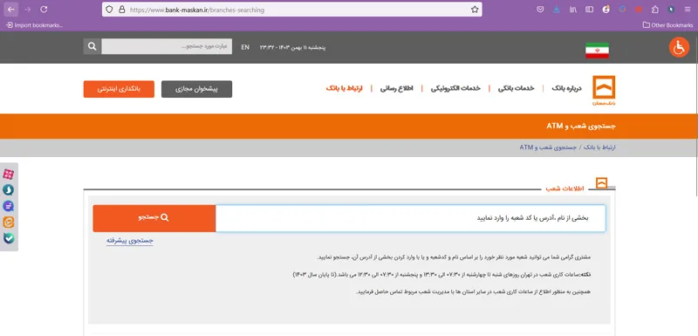The height and width of the screenshot is (336, 698).
Task: Click the blue-orange circular extension icon
Action: [622, 10]
